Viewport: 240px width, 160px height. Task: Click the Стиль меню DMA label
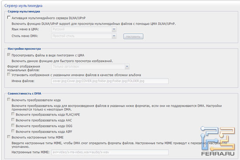pos(25,36)
